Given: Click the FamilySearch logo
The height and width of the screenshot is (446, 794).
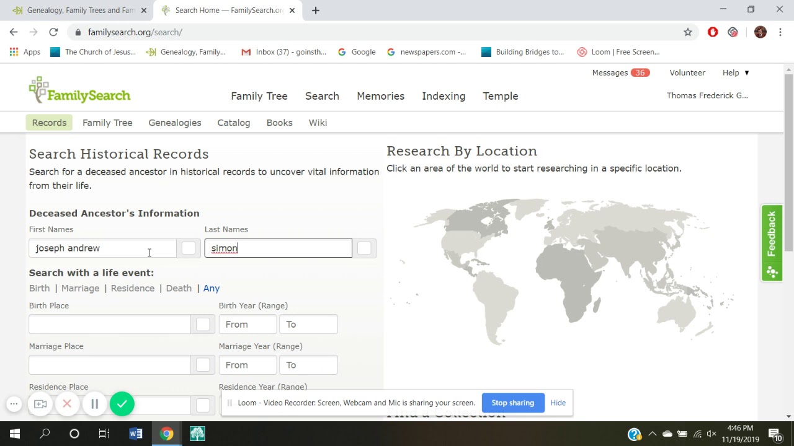Looking at the screenshot, I should [x=79, y=90].
